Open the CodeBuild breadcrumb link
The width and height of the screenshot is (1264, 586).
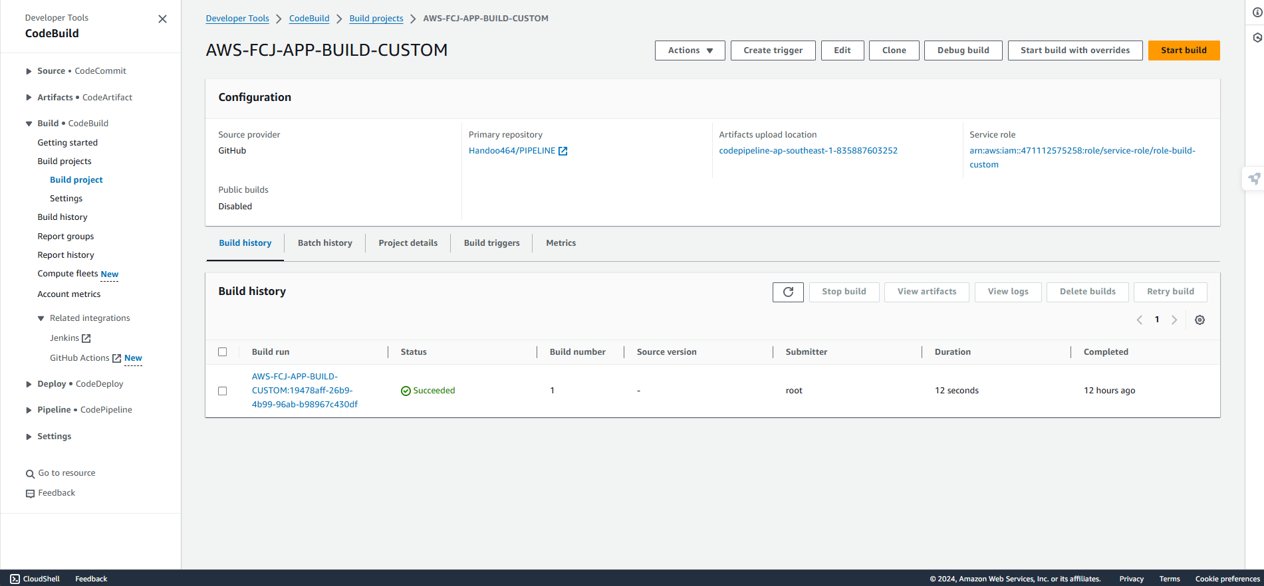pos(309,19)
